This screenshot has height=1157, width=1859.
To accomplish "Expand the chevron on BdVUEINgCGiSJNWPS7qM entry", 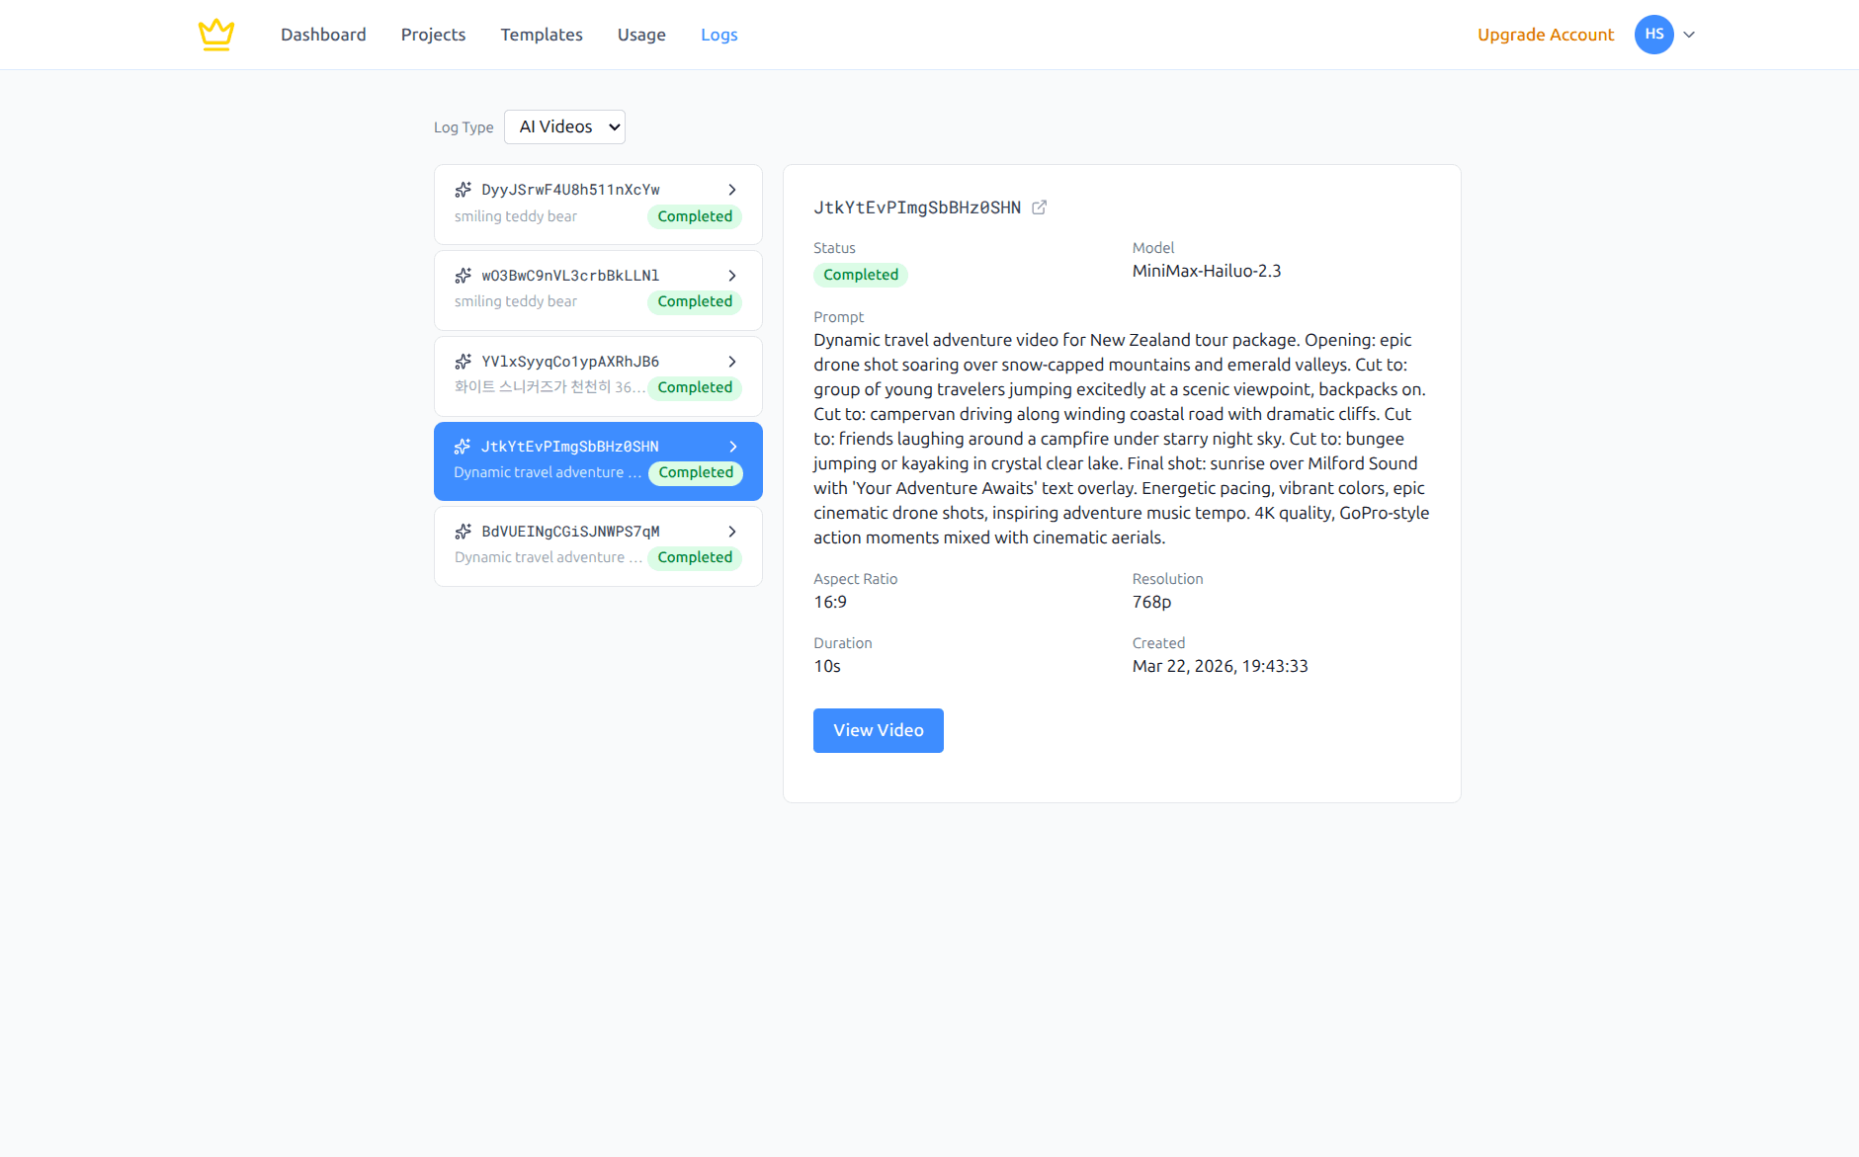I will tap(731, 531).
